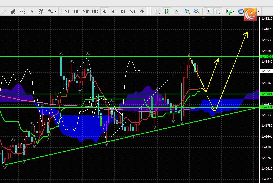This screenshot has width=273, height=183.
Task: Select the equidistant channel tool
Action: coord(13,12)
